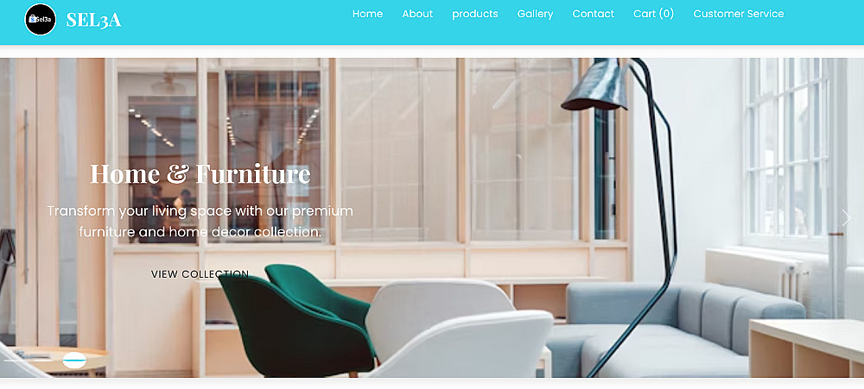Open the Home navigation link
This screenshot has width=864, height=389.
click(367, 14)
